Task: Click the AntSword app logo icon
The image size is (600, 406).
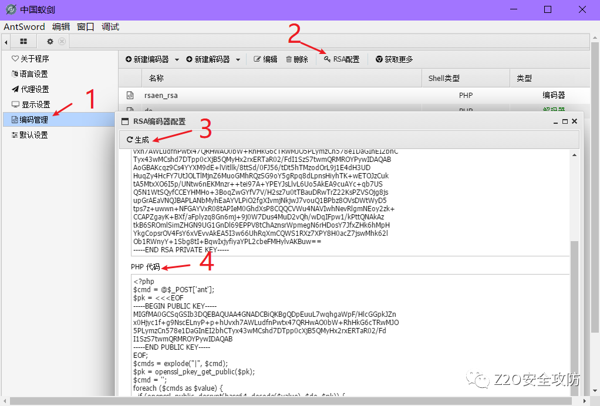Action: (11, 9)
